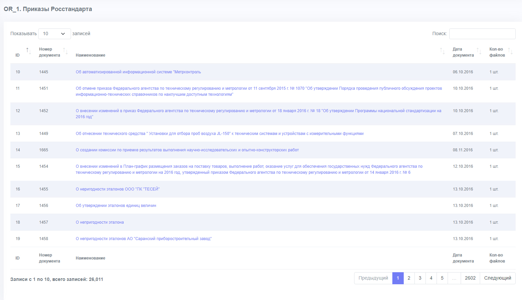Open order 1449 about JL-150 air sampling units
This screenshot has width=522, height=300.
219,134
